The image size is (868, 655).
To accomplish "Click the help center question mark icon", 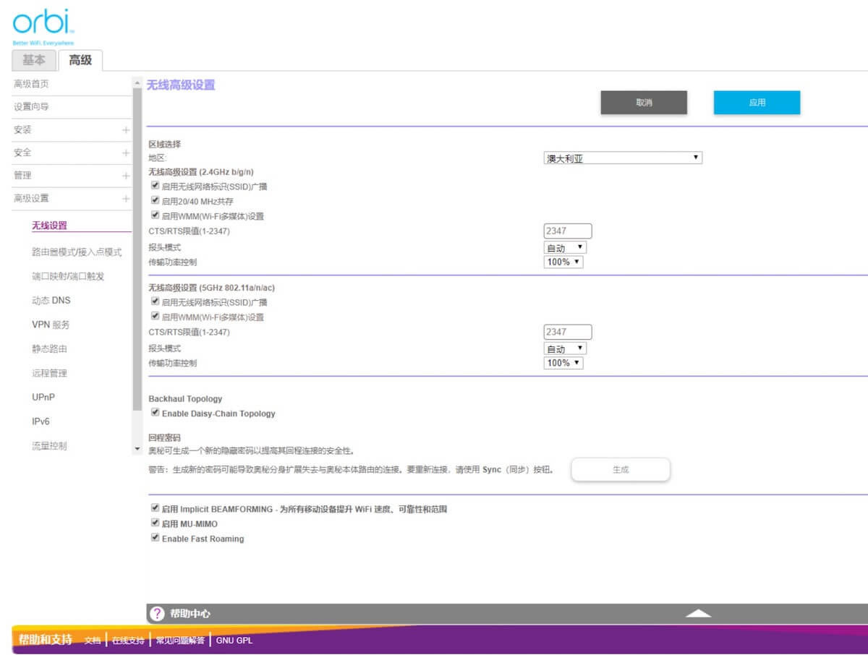I will pyautogui.click(x=157, y=614).
